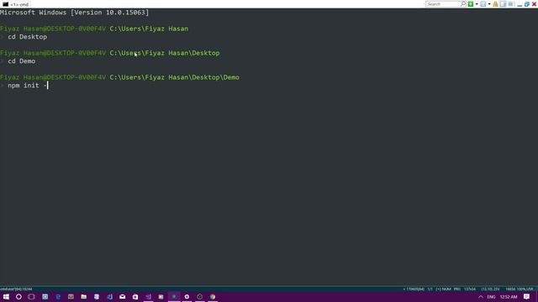Open Action Center notifications icon

527,297
